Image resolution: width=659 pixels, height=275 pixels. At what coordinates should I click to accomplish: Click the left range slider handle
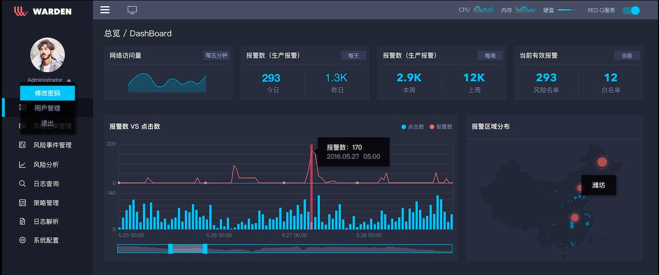tap(171, 249)
